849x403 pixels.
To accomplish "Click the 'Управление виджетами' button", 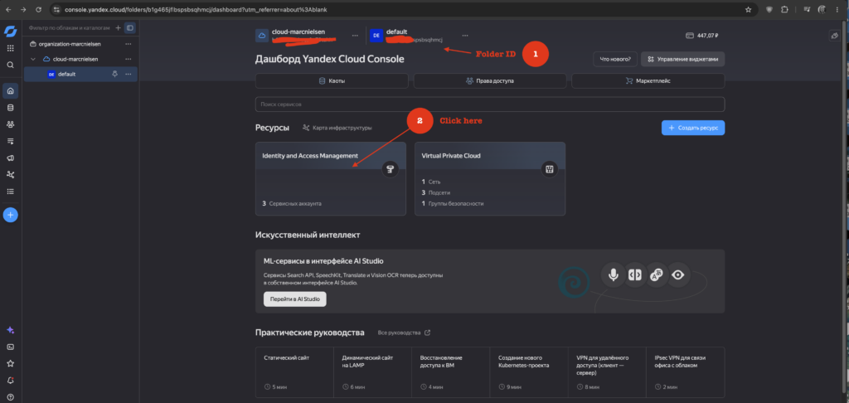I will click(x=683, y=59).
